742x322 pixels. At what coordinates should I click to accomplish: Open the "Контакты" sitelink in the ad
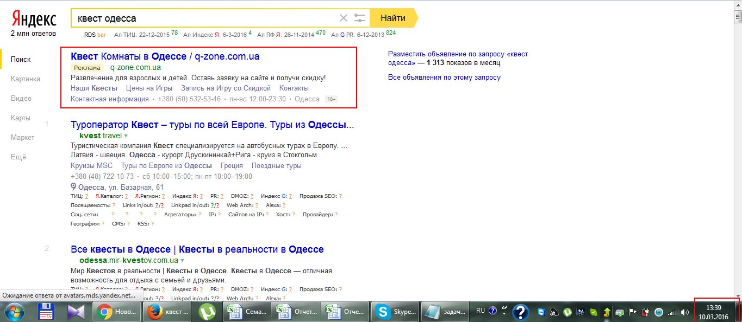click(x=294, y=88)
